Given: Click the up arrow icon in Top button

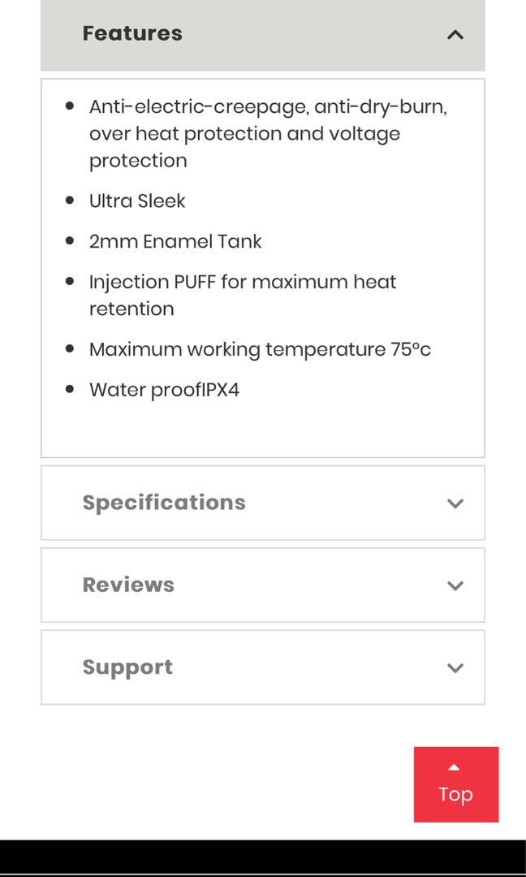Looking at the screenshot, I should coord(455,767).
